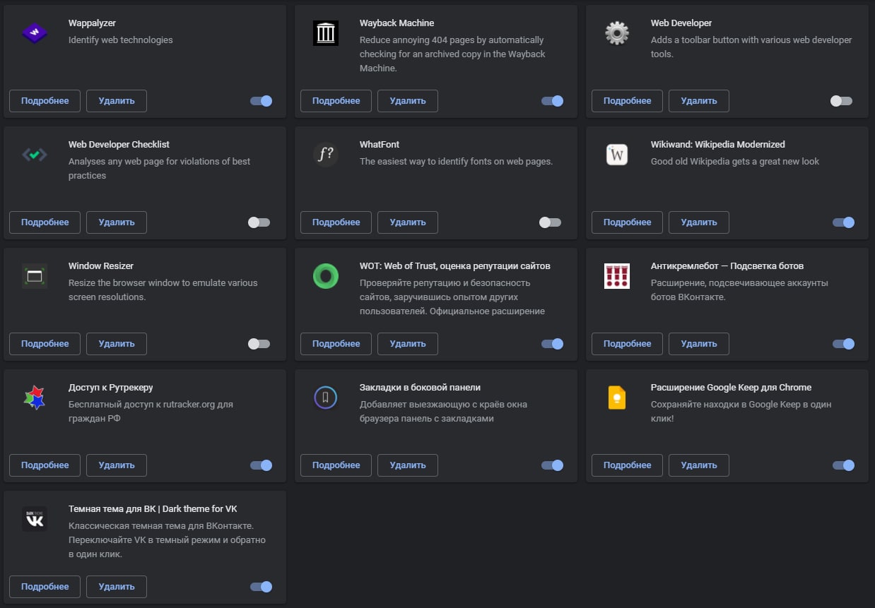Image resolution: width=875 pixels, height=608 pixels.
Task: Open Подробнее for Dark theme for VK
Action: click(x=45, y=587)
